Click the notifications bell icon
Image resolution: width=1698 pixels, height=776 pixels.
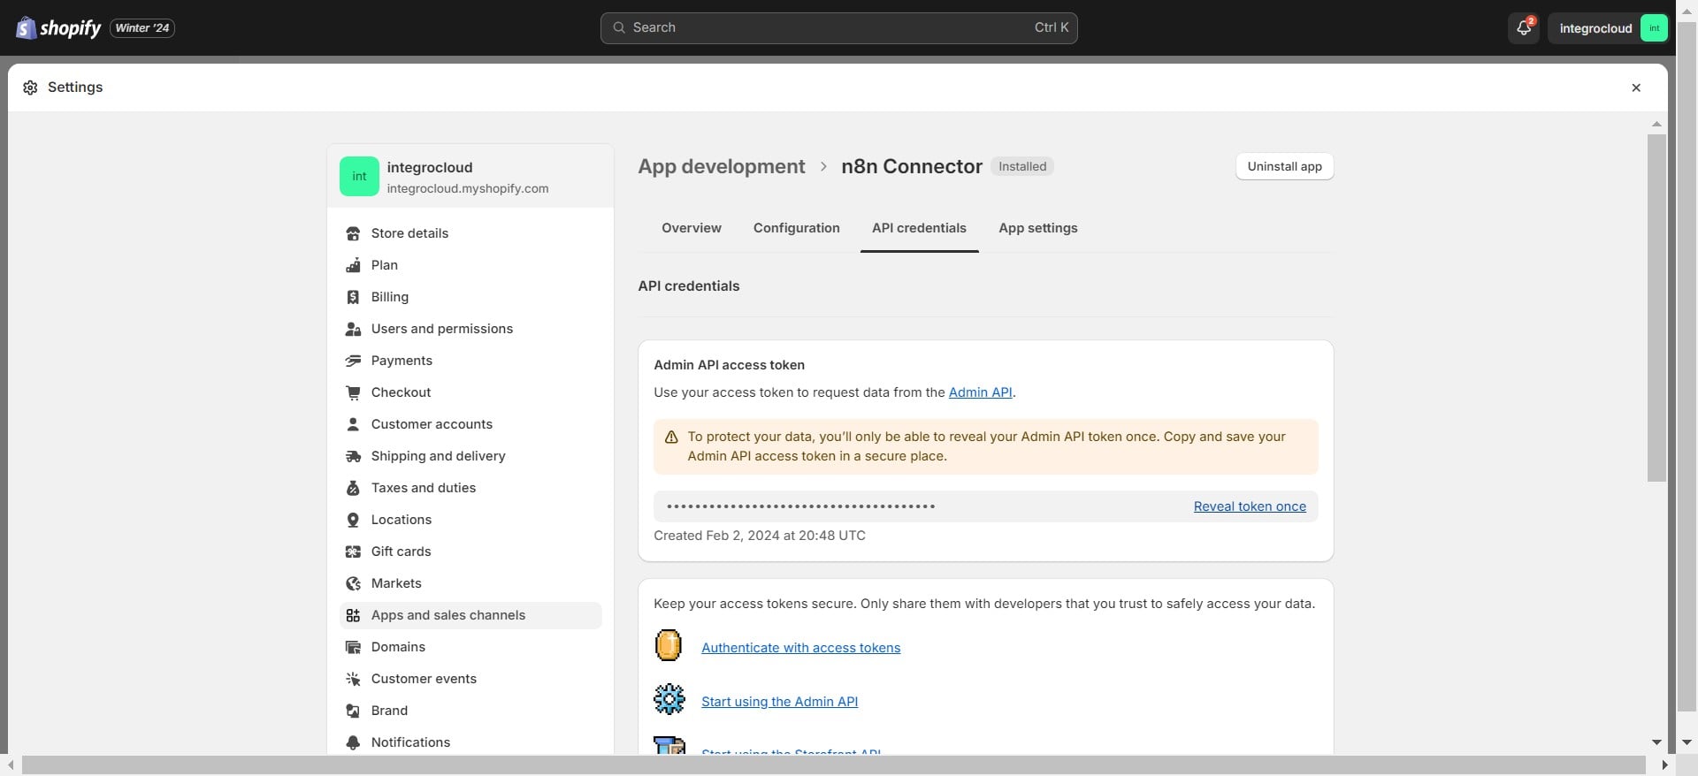tap(1523, 28)
